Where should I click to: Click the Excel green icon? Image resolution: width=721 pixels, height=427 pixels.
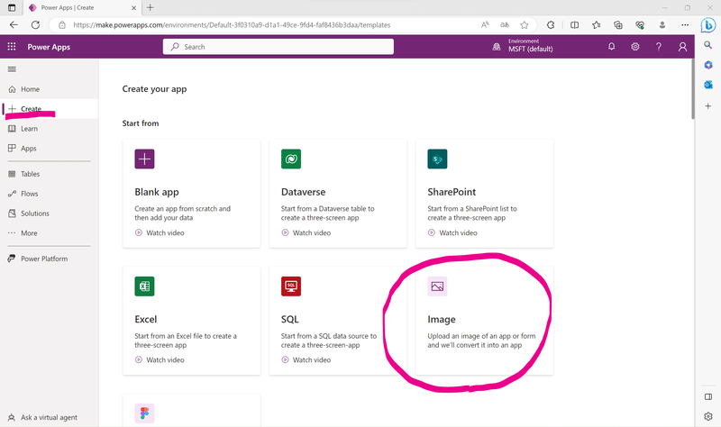coord(144,286)
